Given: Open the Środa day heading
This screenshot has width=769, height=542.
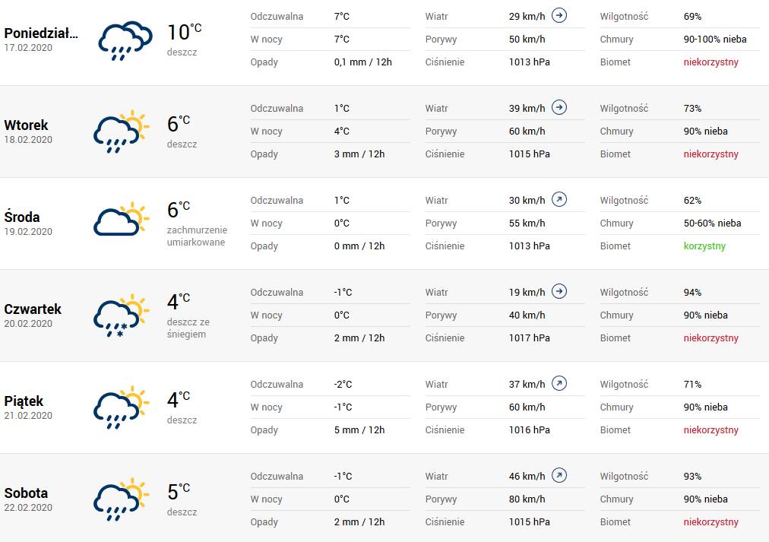Looking at the screenshot, I should (x=22, y=217).
